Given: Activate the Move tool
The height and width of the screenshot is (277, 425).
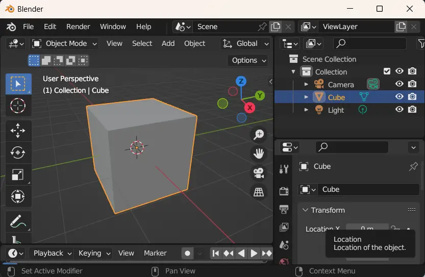Looking at the screenshot, I should (x=18, y=131).
